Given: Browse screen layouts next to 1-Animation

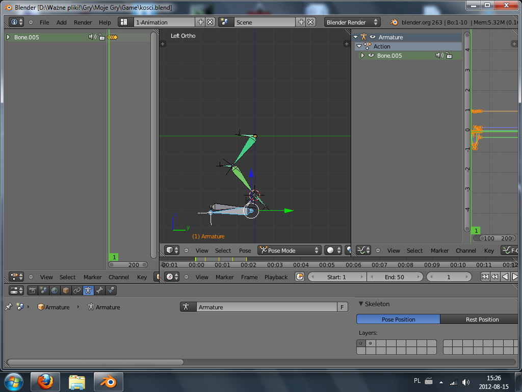Looking at the screenshot, I should (125, 22).
